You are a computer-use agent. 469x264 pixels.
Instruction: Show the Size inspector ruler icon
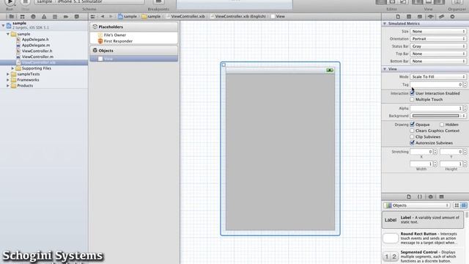pos(441,17)
